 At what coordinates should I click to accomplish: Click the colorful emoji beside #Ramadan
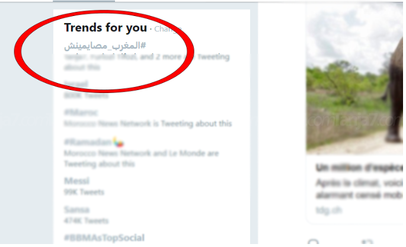(119, 142)
